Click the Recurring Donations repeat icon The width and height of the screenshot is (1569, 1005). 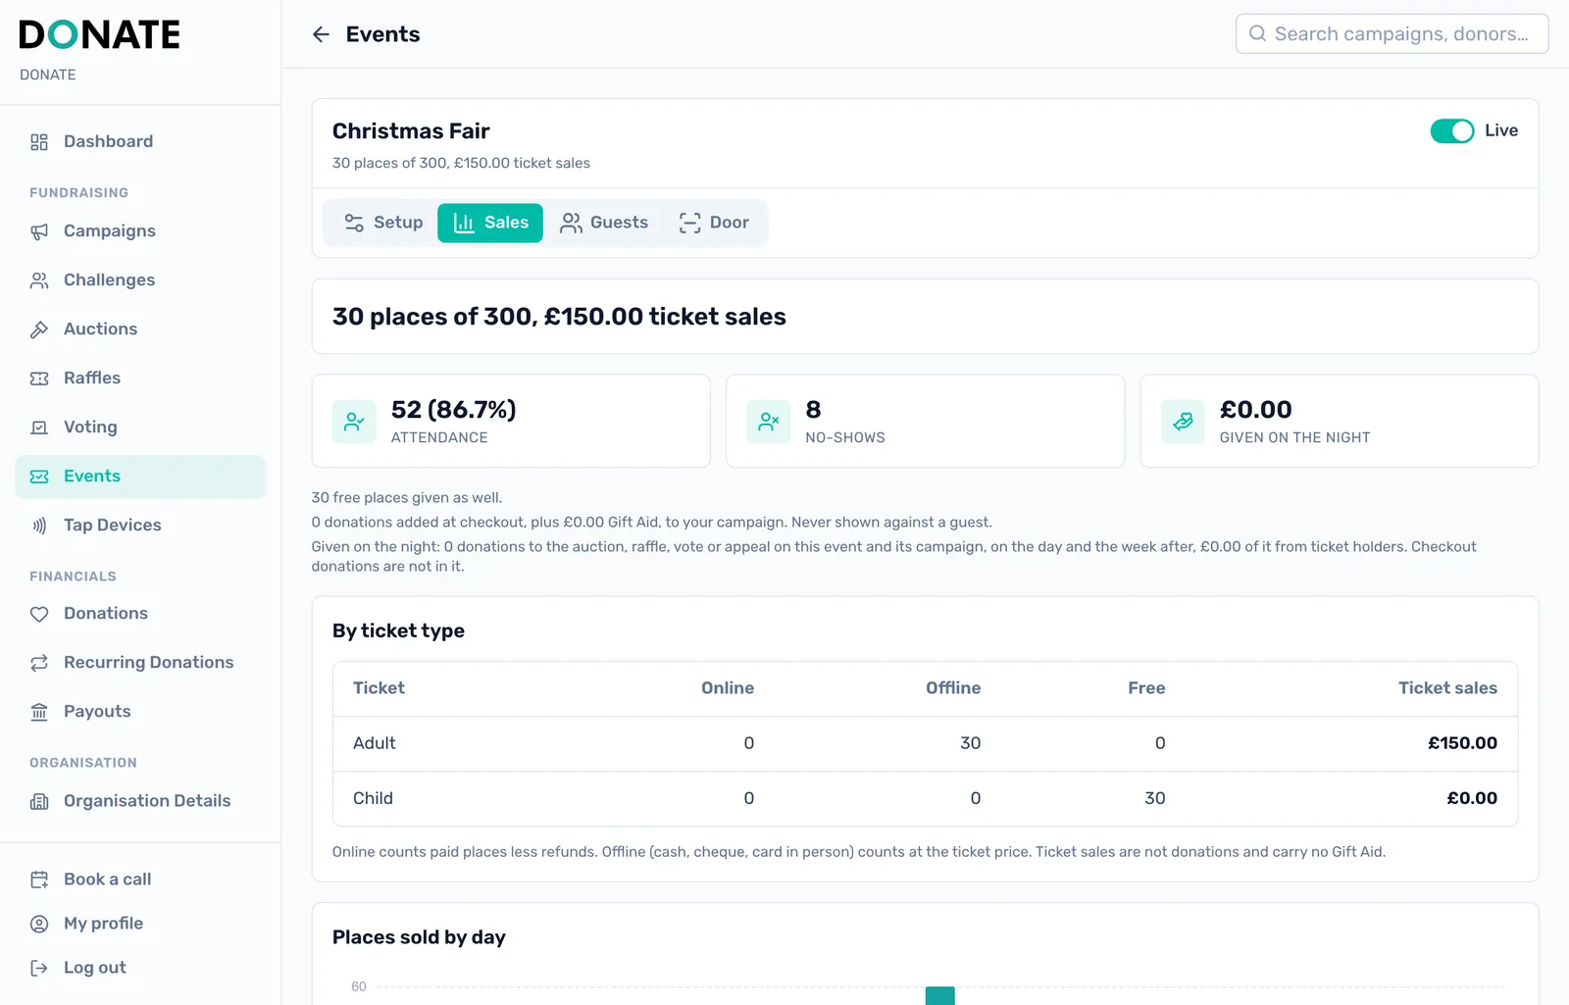pos(39,663)
